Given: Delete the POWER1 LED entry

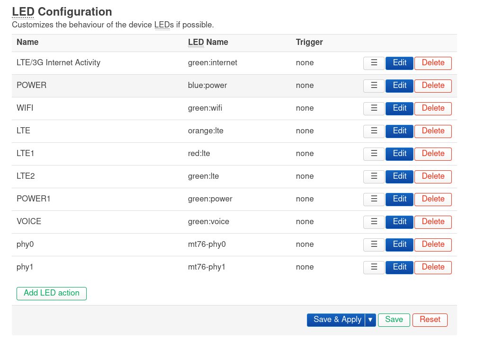Looking at the screenshot, I should [433, 199].
